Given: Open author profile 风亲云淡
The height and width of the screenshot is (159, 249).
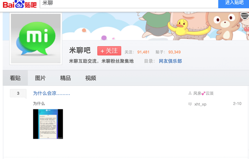Looking at the screenshot, I should pos(203,93).
